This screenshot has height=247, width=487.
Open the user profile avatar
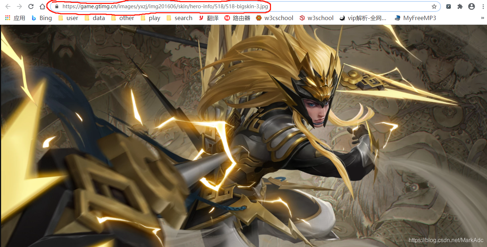(x=471, y=6)
